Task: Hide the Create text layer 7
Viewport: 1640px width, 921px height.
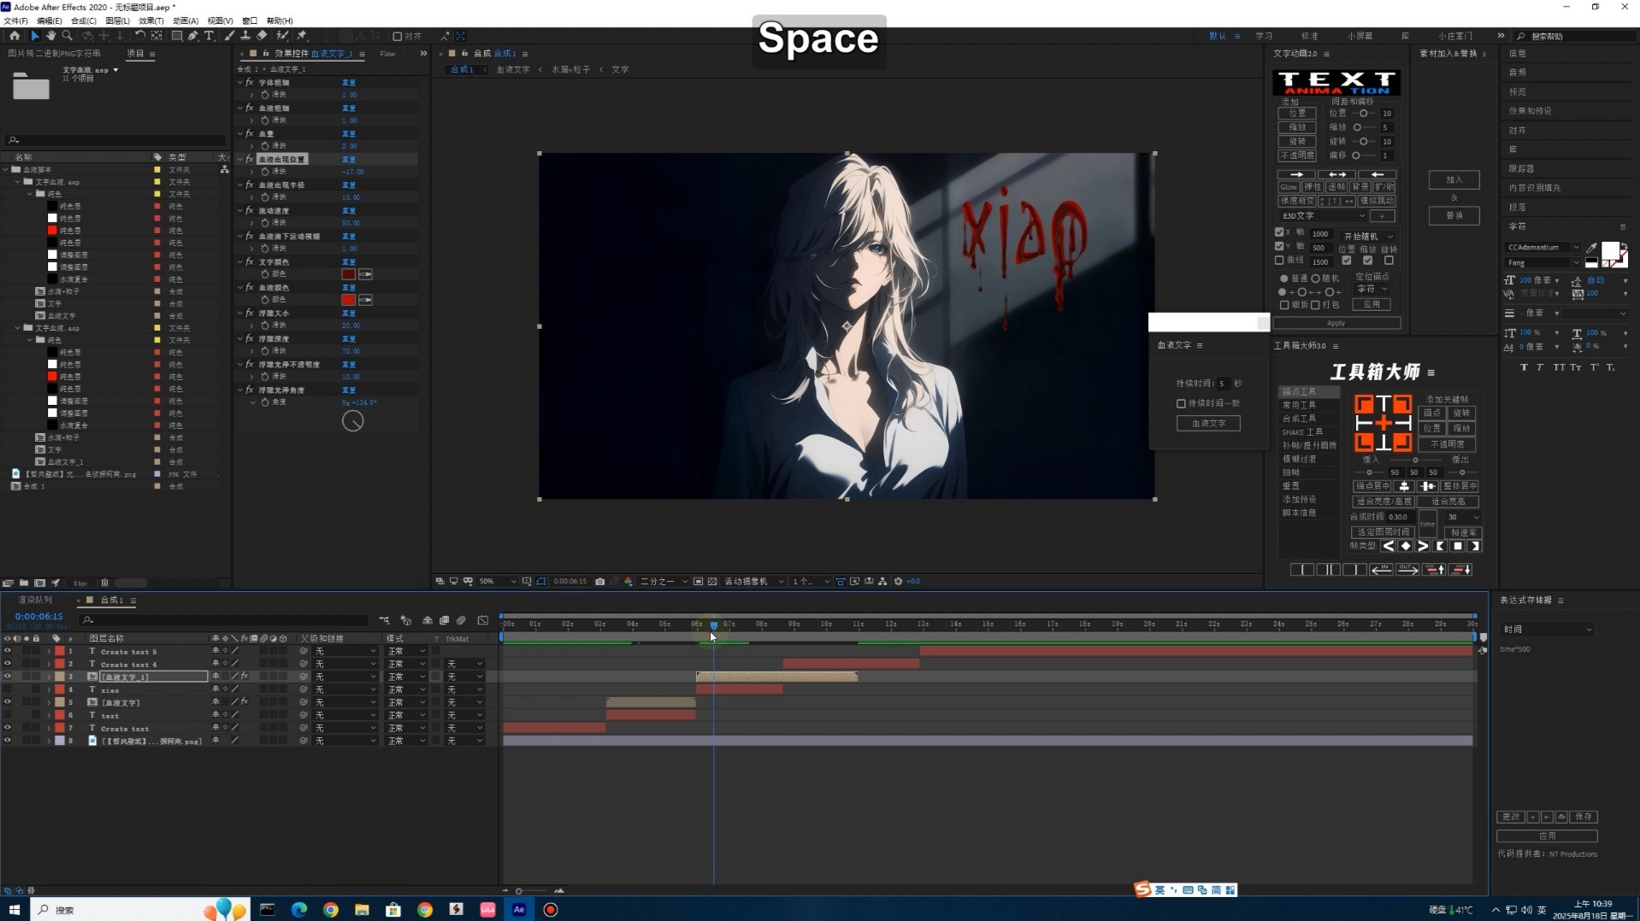Action: point(8,728)
